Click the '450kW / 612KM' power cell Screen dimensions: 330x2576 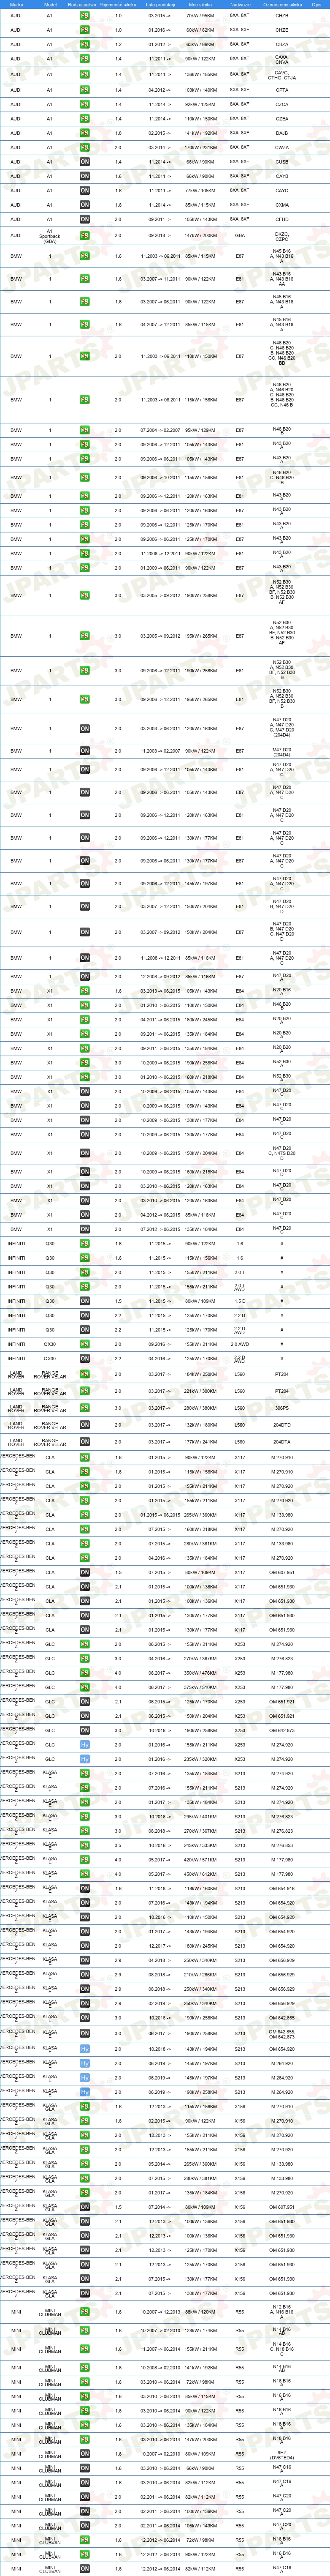[x=200, y=1874]
